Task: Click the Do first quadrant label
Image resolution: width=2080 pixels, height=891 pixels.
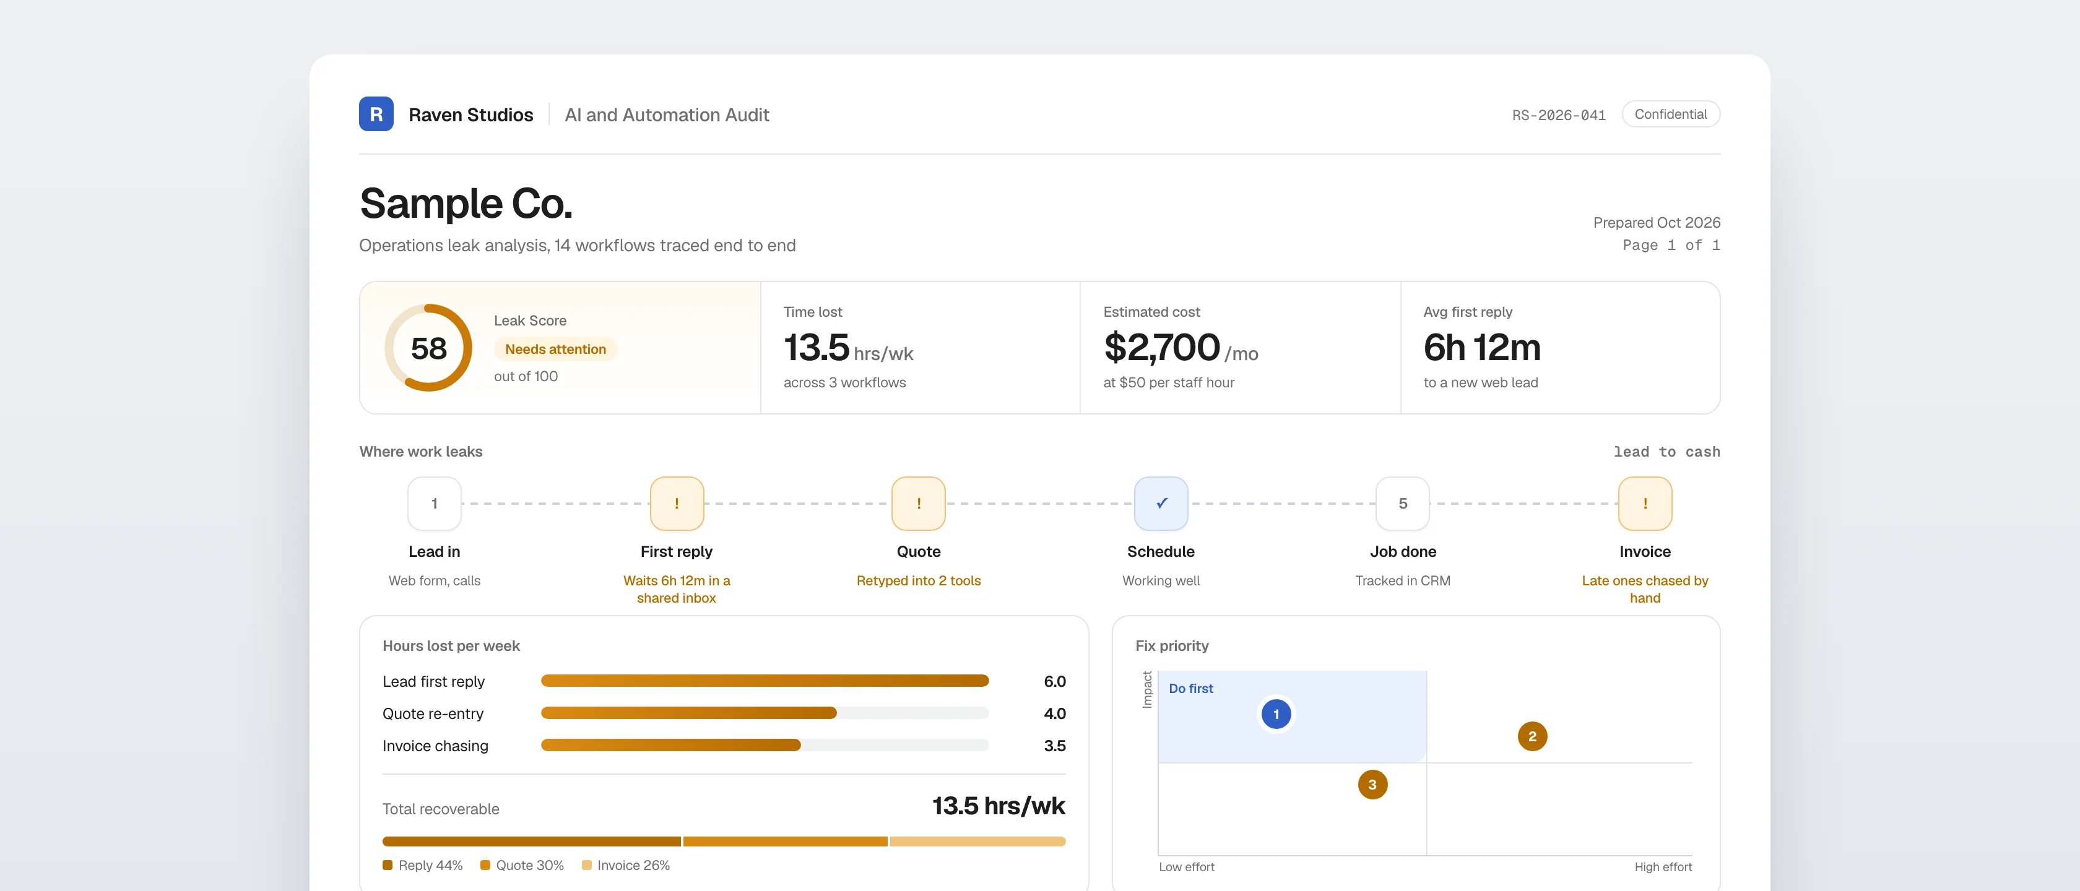Action: click(x=1191, y=689)
